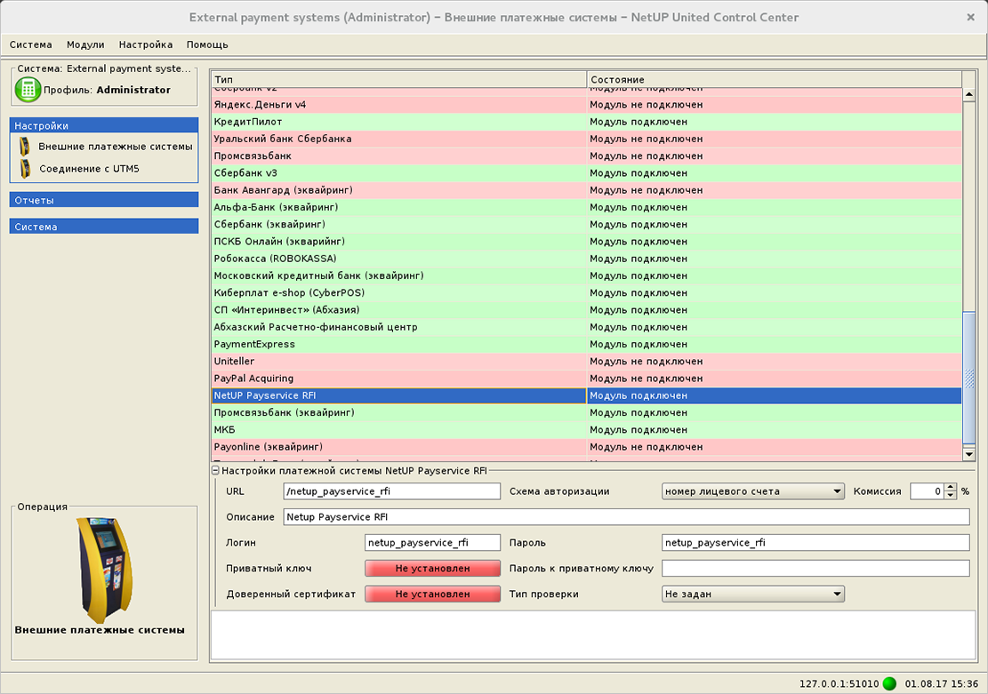
Task: Select the Уральский банк Сбербанка row
Action: click(x=587, y=139)
